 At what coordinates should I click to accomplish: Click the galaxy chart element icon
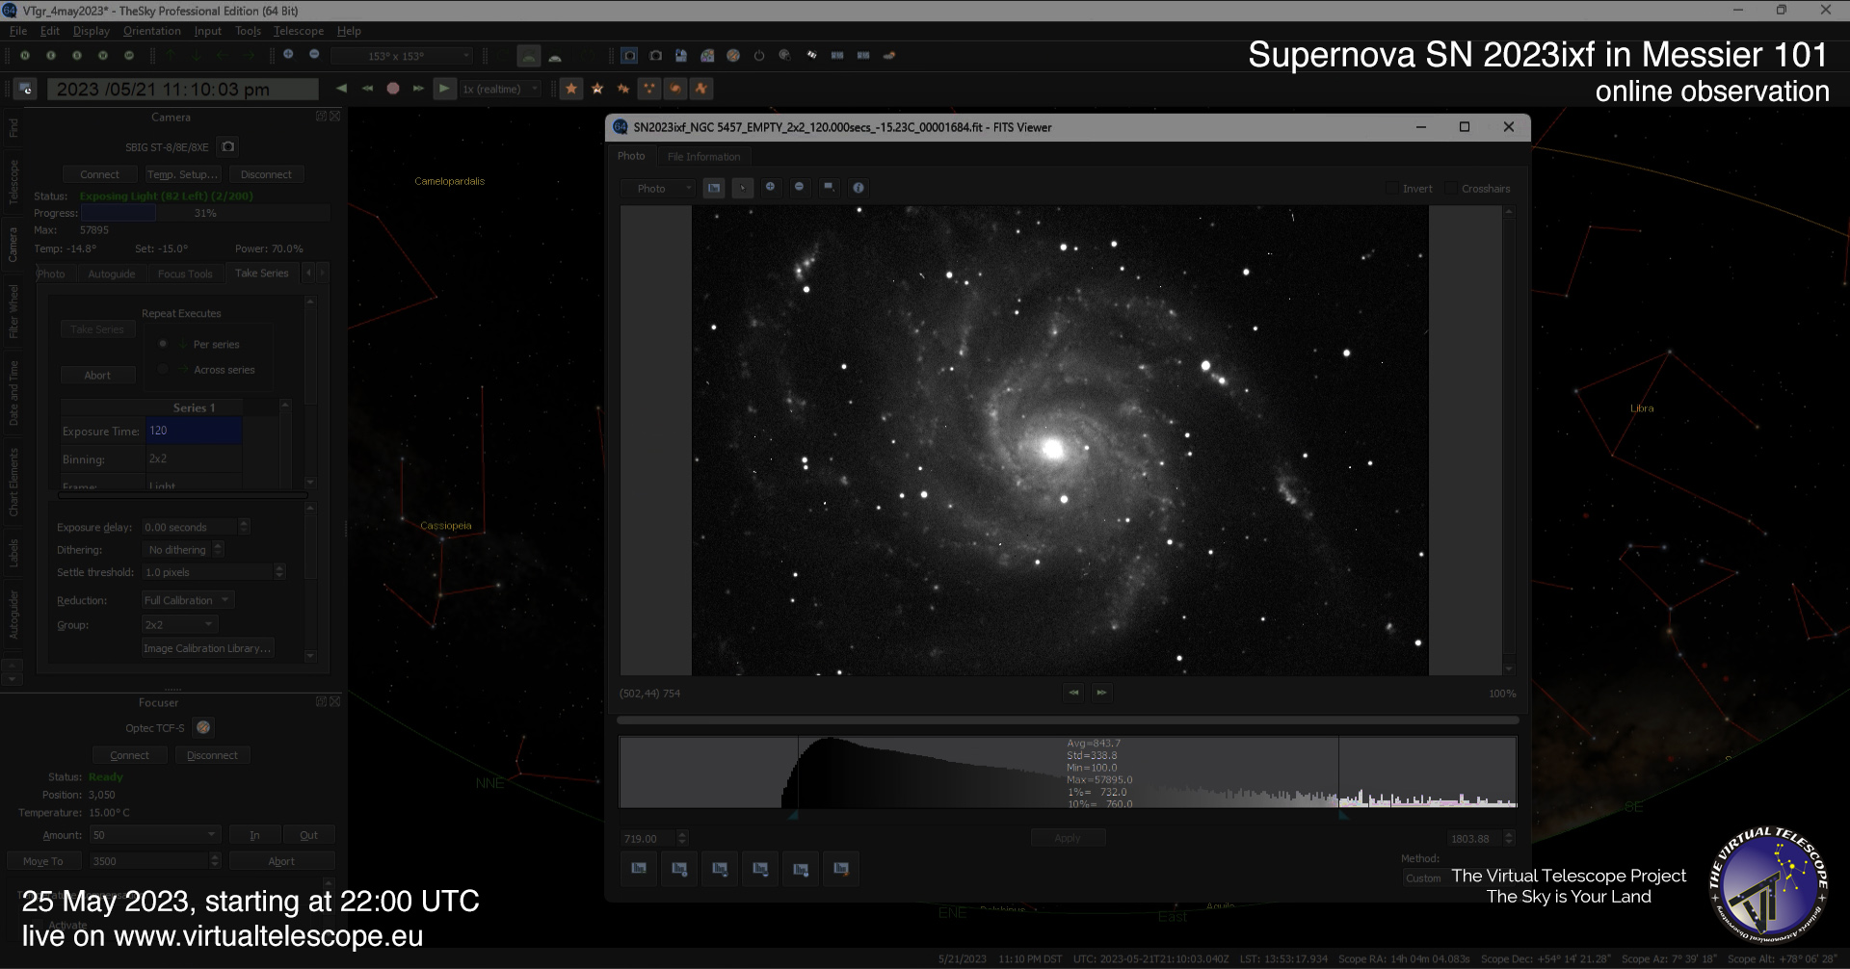pos(675,88)
